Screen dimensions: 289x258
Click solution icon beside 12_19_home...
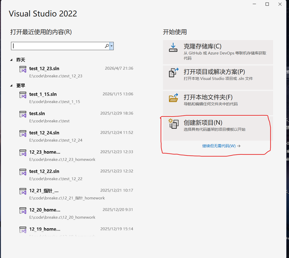(23, 230)
